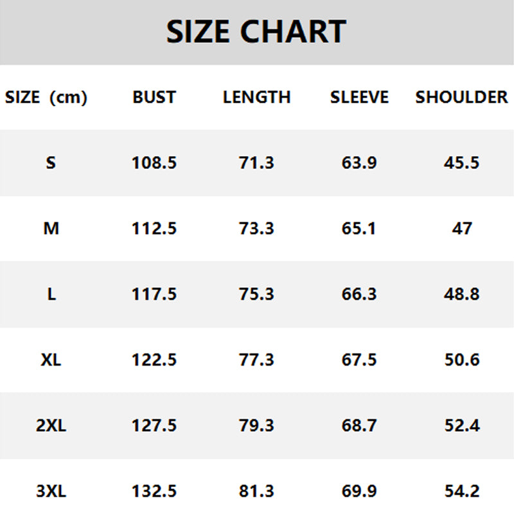Select the 127.5 bust value

154,425
